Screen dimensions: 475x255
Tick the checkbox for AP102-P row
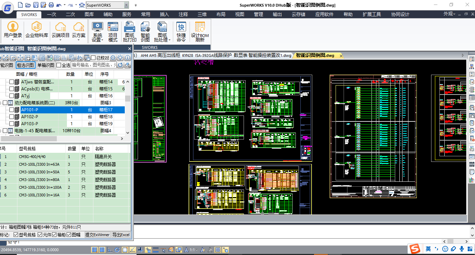click(x=12, y=117)
